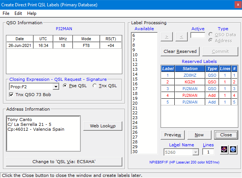Click the 18 MHz cell
The height and width of the screenshot is (178, 242).
[x=63, y=45]
